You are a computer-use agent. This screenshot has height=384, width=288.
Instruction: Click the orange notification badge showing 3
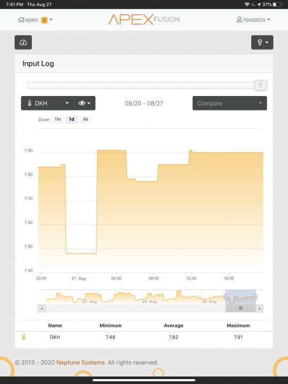point(44,20)
